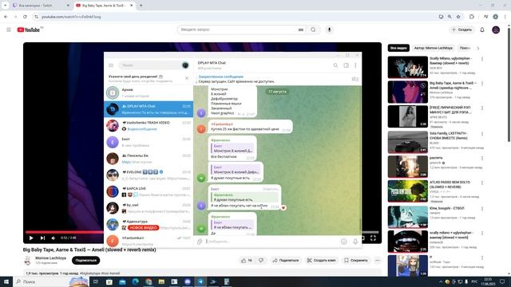Open YouTube notifications bell
The width and height of the screenshot is (511, 287).
click(482, 29)
